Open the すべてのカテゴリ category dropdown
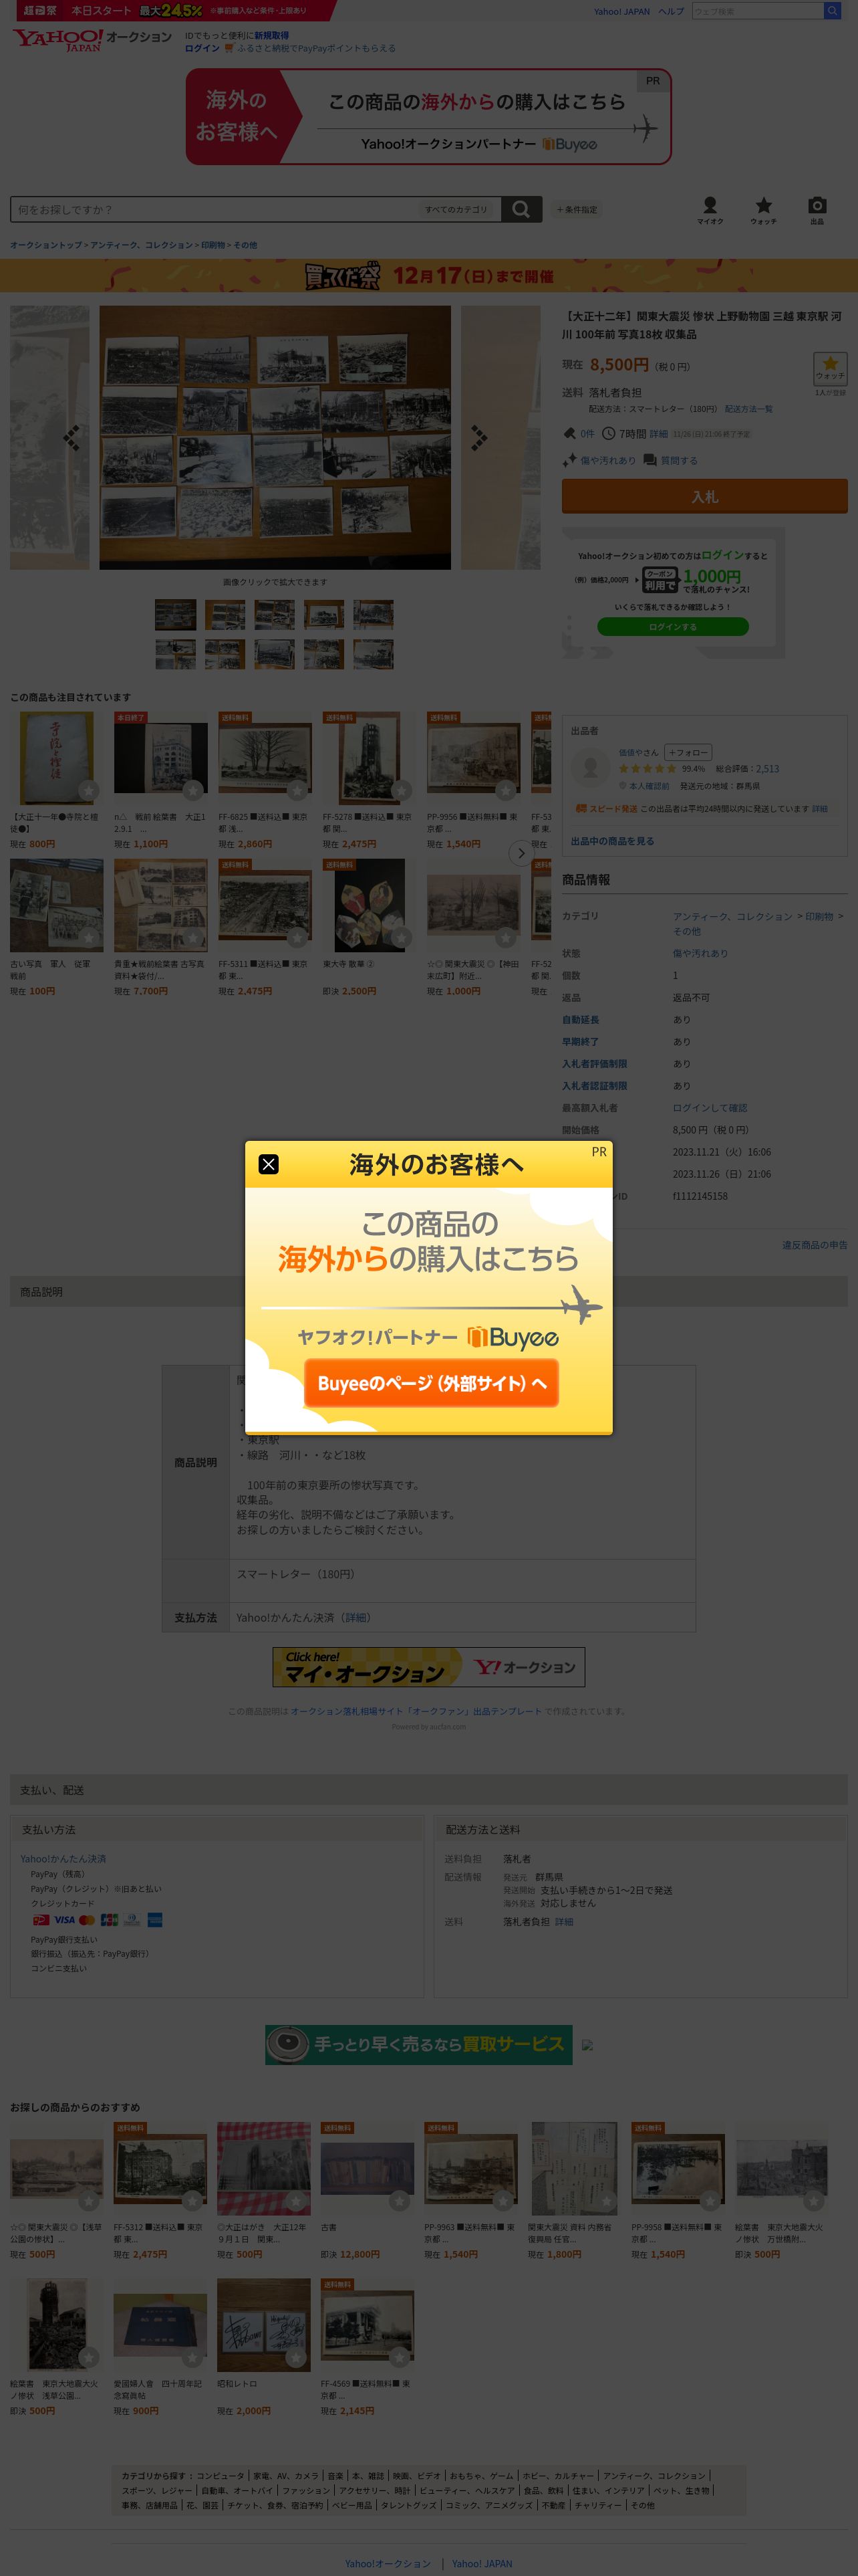 point(458,209)
